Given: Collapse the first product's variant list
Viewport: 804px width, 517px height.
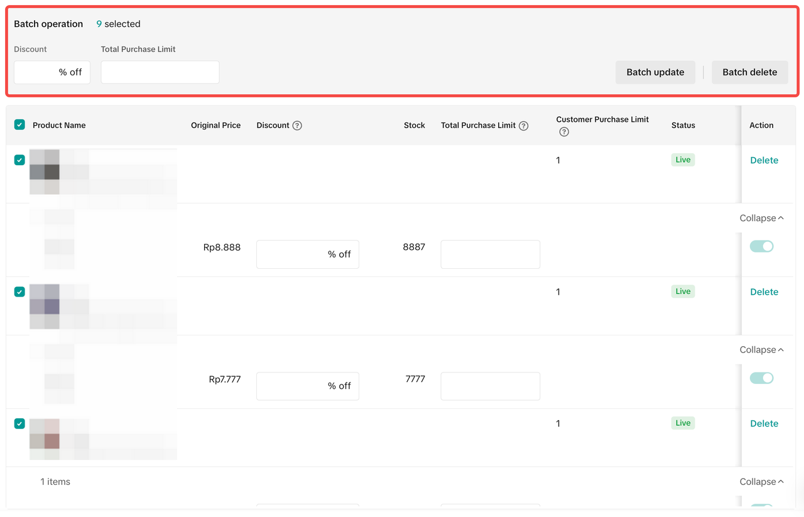Looking at the screenshot, I should [x=761, y=218].
